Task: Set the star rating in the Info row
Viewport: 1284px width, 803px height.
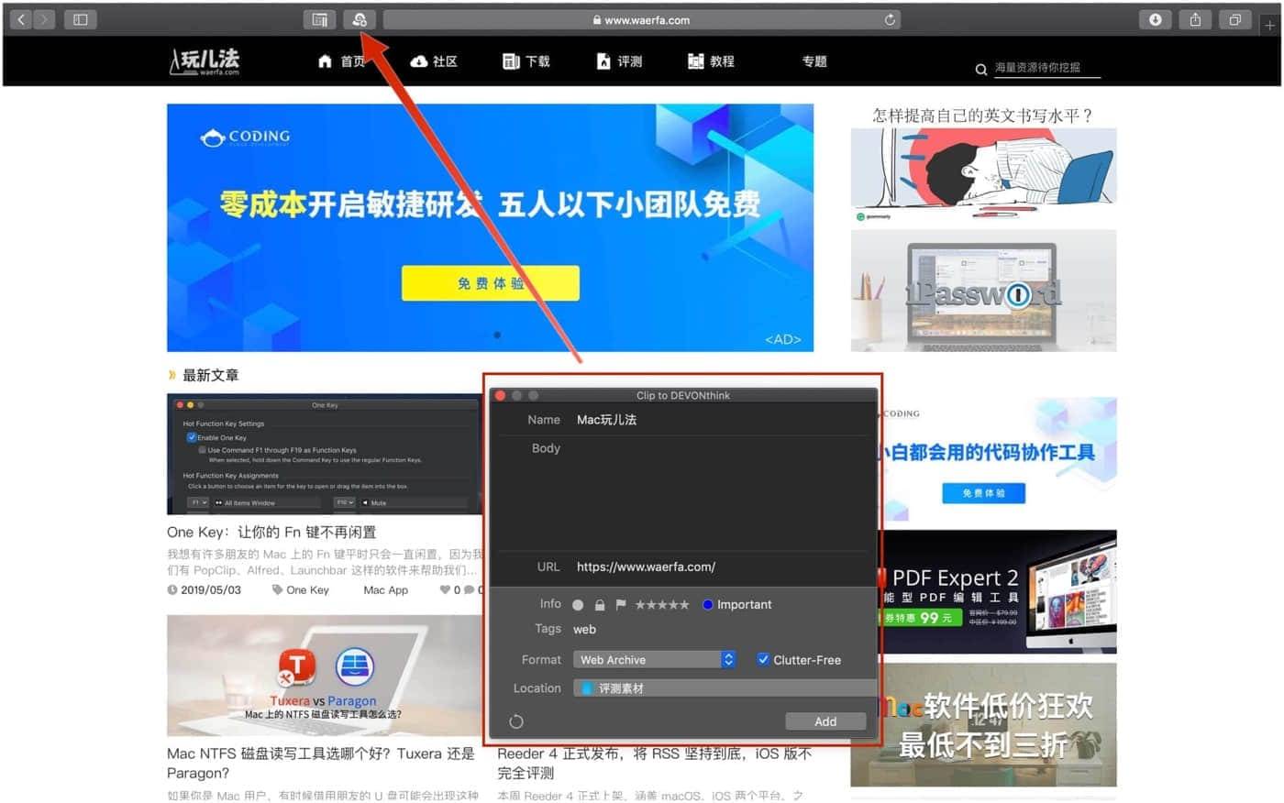Action: (x=662, y=605)
